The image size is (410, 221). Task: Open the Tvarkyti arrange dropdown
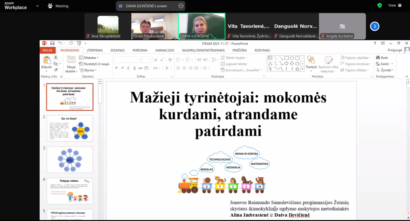pos(311,63)
